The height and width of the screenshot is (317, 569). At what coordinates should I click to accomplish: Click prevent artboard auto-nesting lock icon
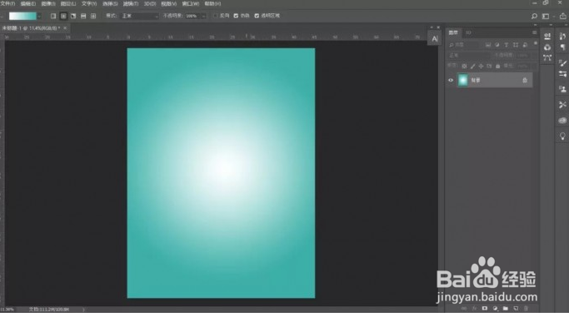click(x=489, y=67)
